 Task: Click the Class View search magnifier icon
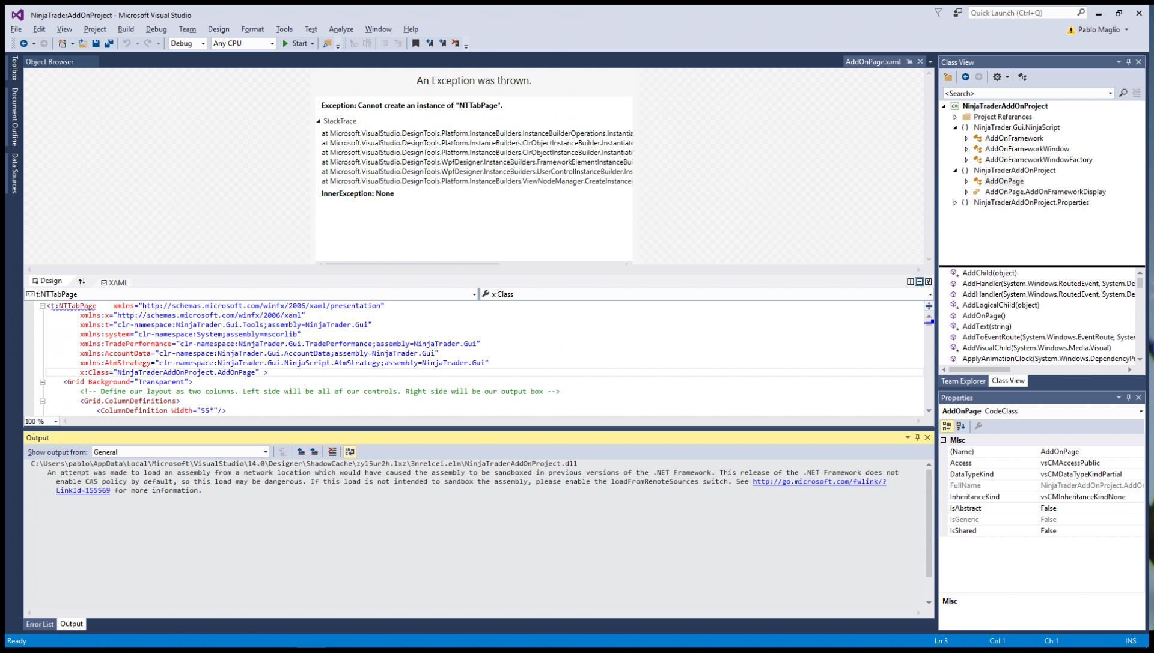coord(1123,93)
